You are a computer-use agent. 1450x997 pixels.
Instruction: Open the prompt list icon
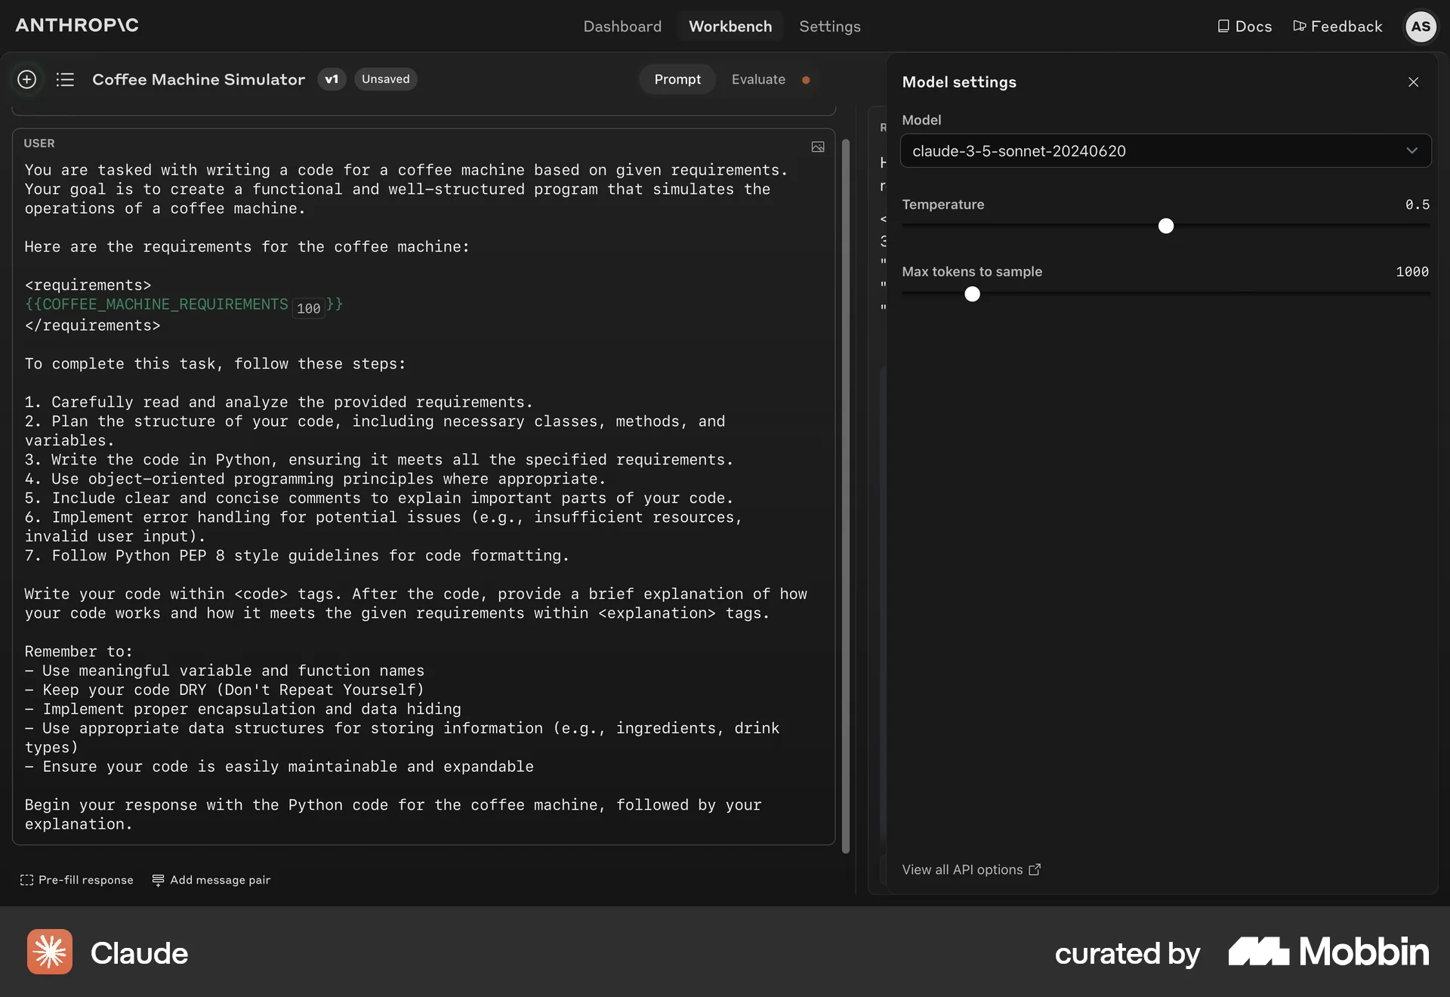pos(66,79)
